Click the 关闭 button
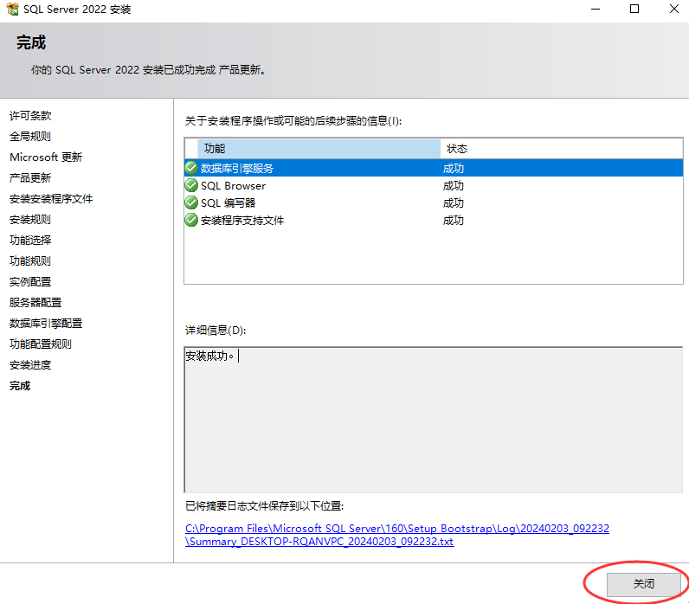Viewport: 689px width, 604px height. [643, 584]
